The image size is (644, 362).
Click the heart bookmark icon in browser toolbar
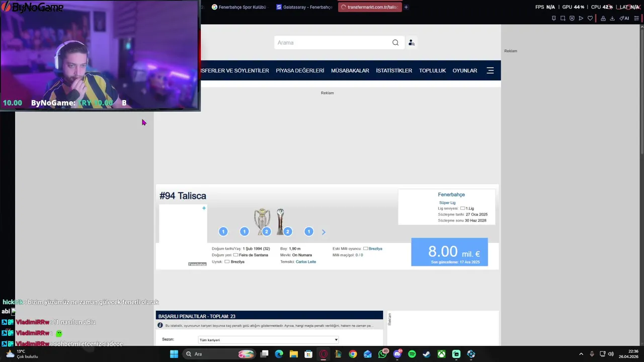click(590, 18)
